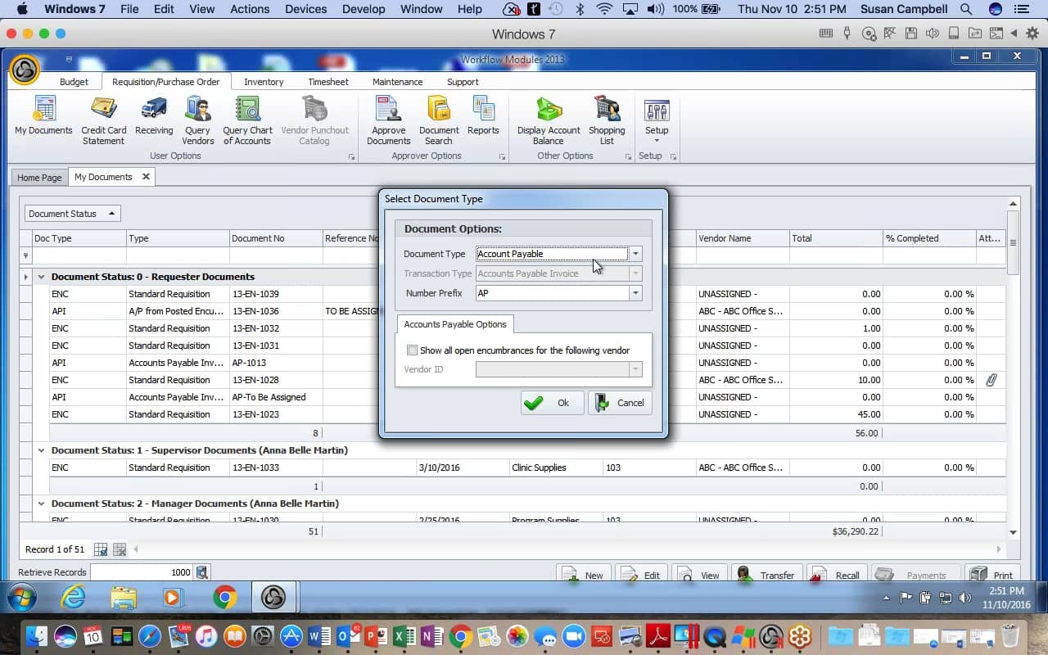Screen dimensions: 1048x655
Task: Expand Approver Options group launcher
Action: point(503,156)
